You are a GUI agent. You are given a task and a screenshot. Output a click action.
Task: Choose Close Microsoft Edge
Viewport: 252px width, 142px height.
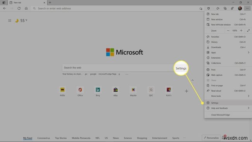point(228,115)
